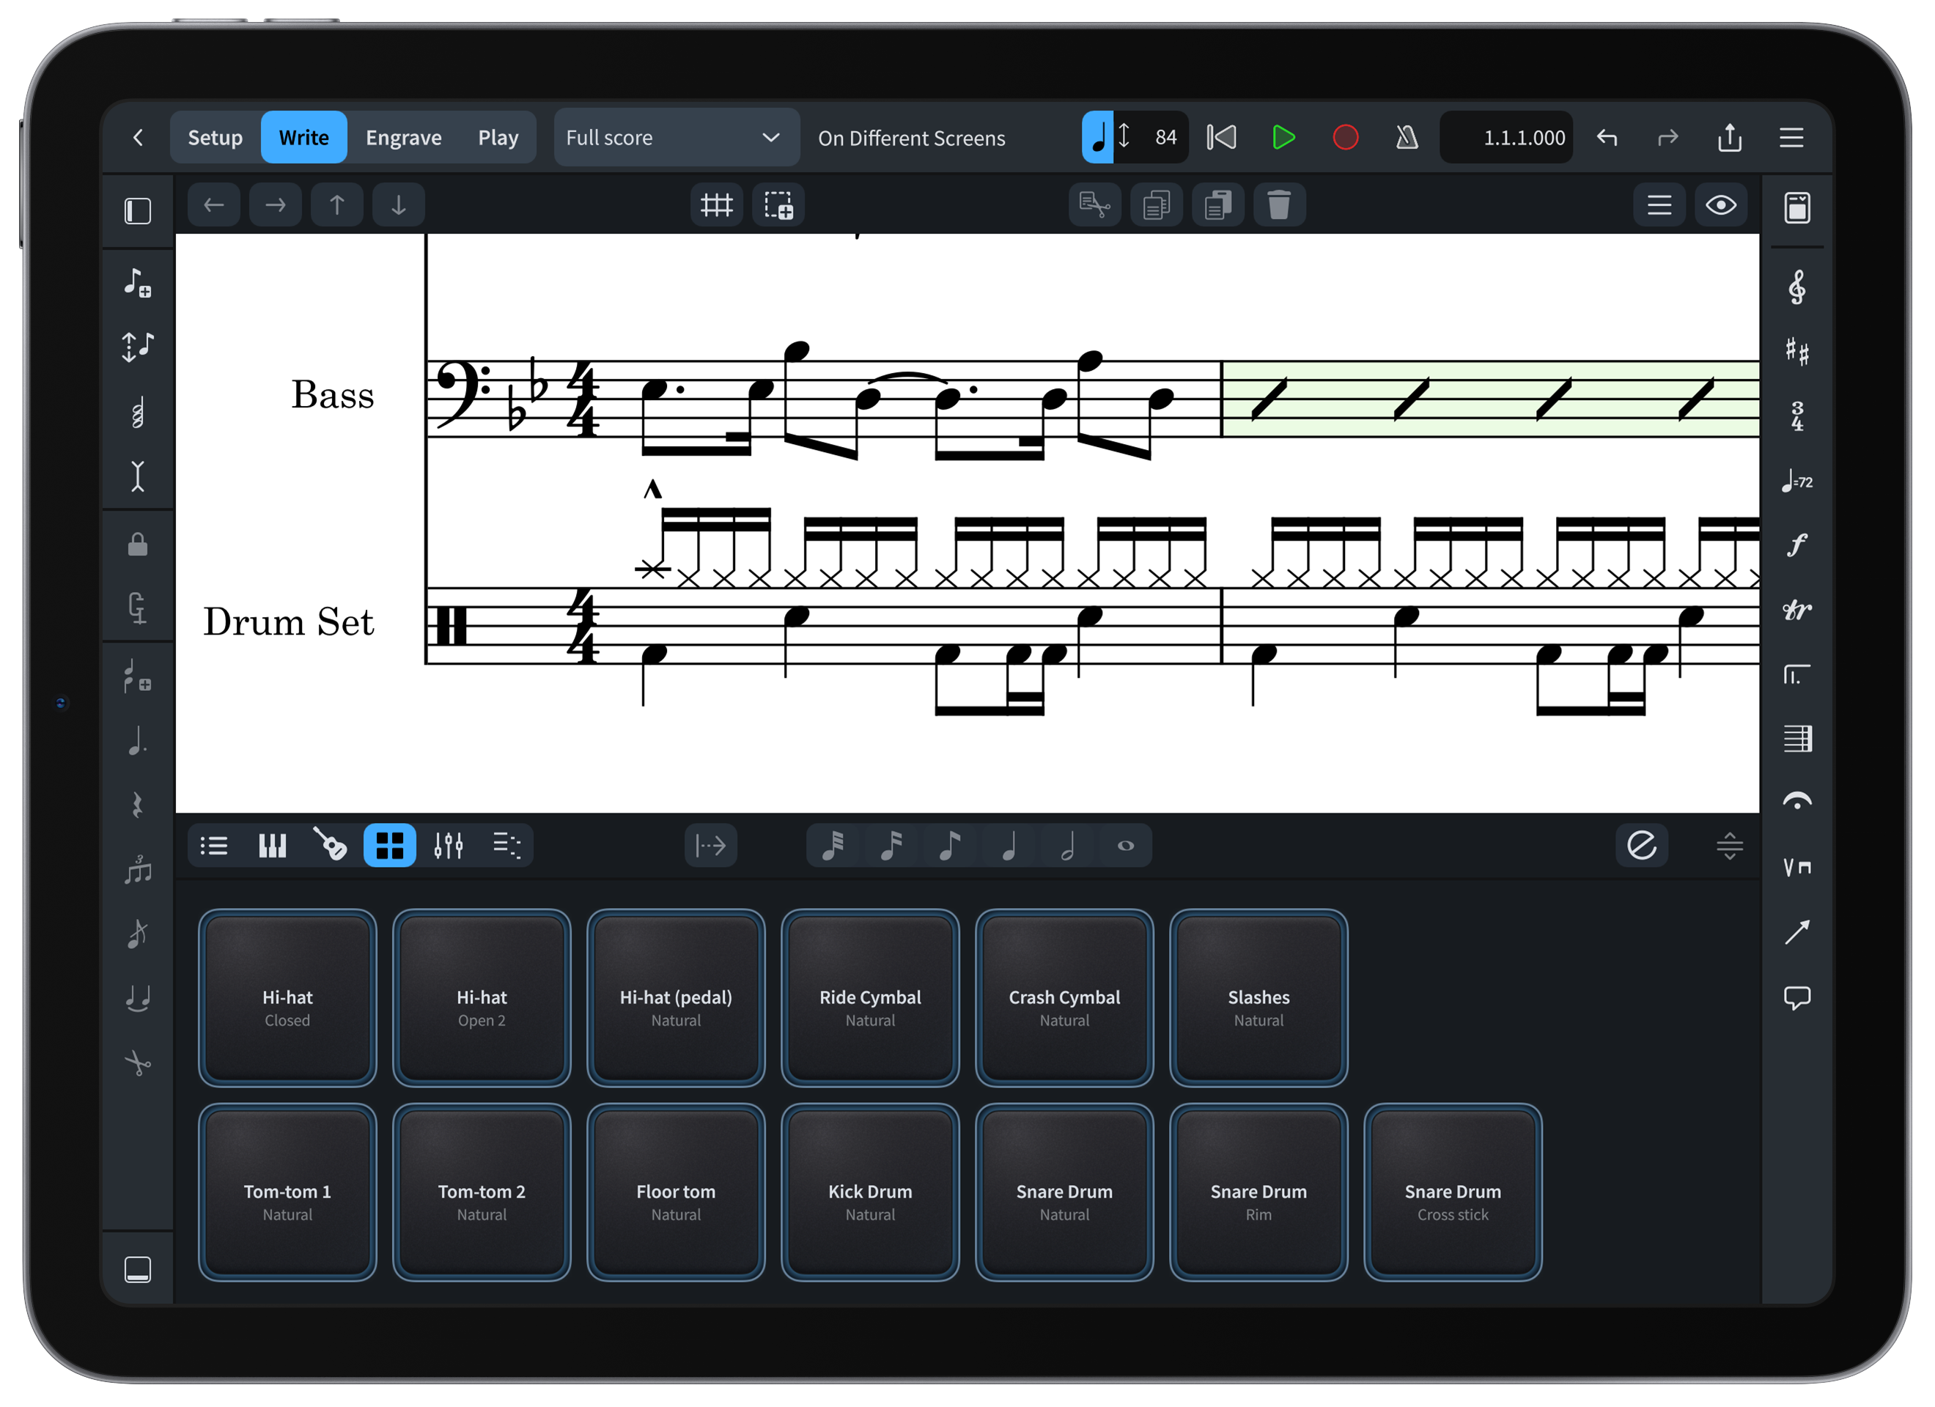Switch to the Play tab
Viewport: 1935px width, 1407px height.
tap(498, 136)
